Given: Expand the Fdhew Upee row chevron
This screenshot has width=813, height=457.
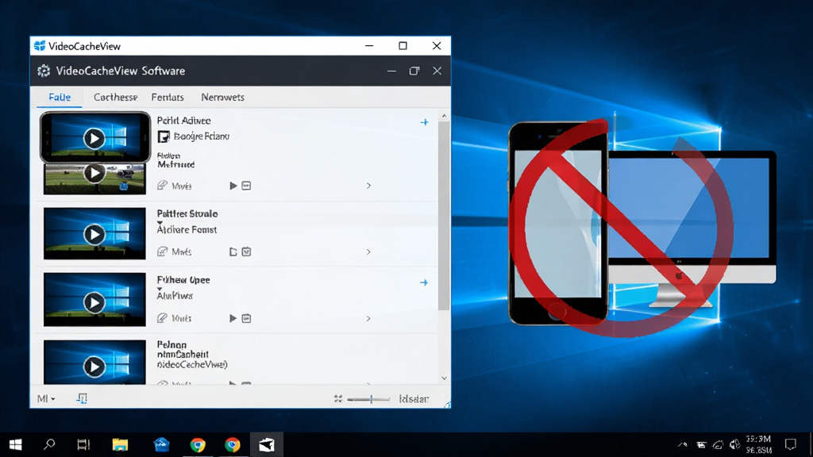Looking at the screenshot, I should (x=368, y=319).
